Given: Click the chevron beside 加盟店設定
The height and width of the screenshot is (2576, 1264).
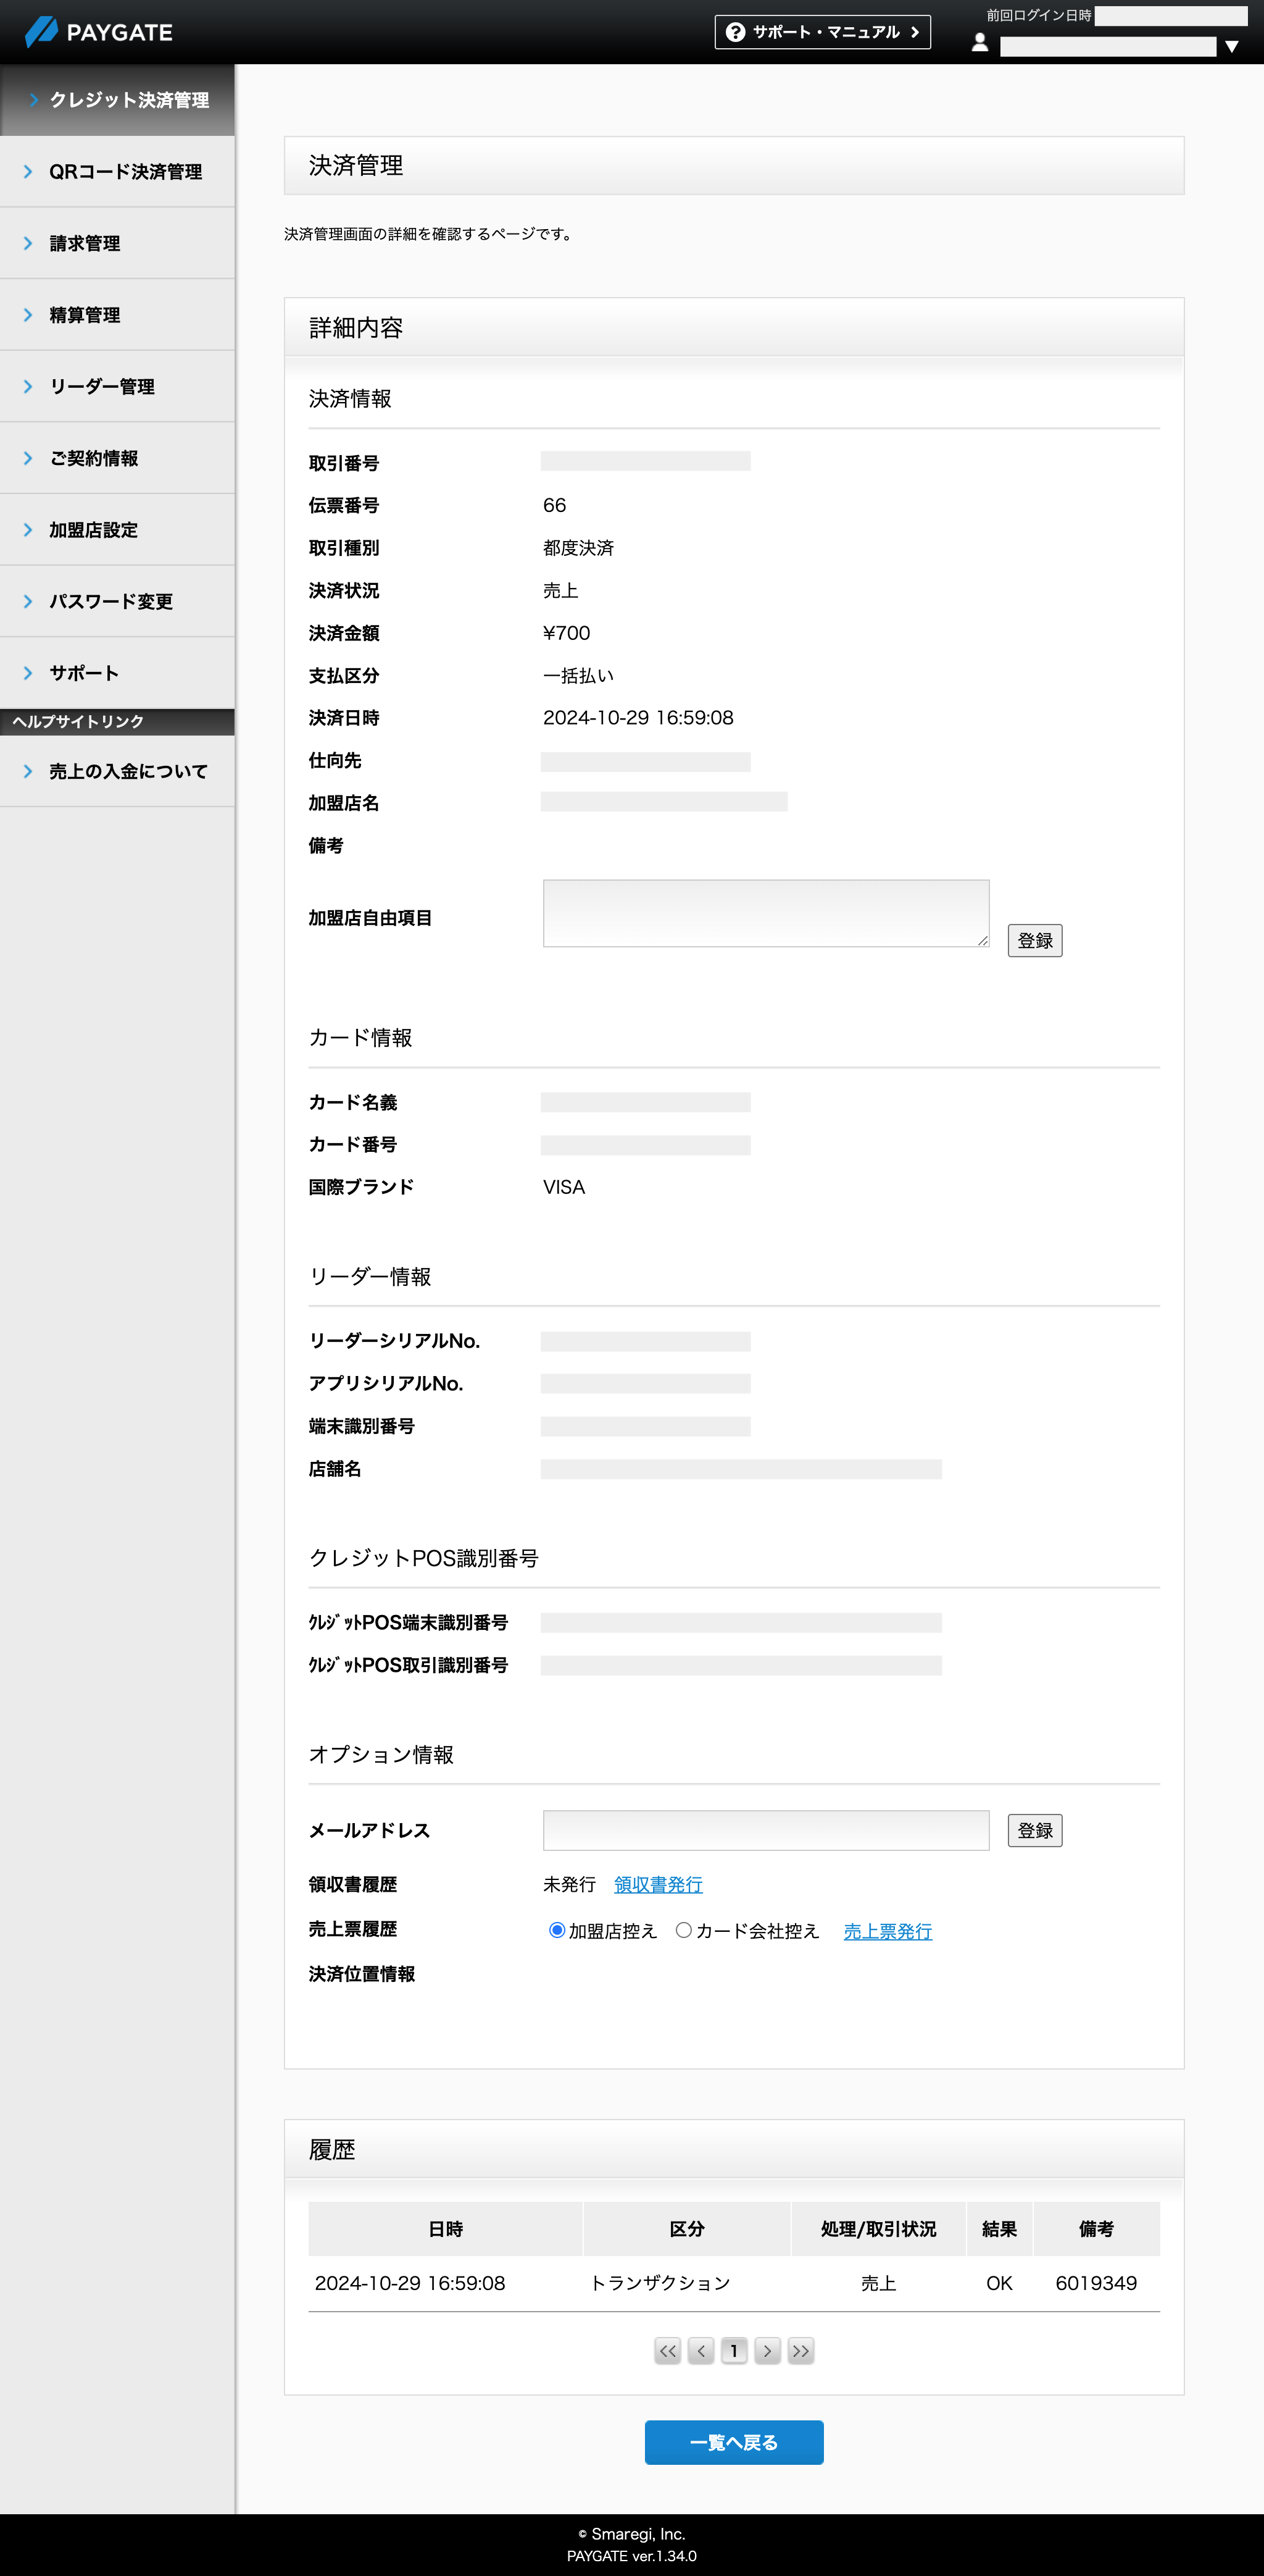Looking at the screenshot, I should point(28,530).
